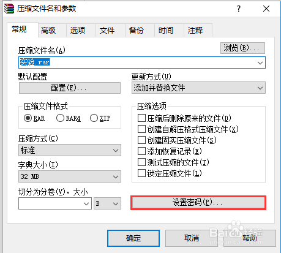
Task: Go to the 注释 tab
Action: pos(195,31)
